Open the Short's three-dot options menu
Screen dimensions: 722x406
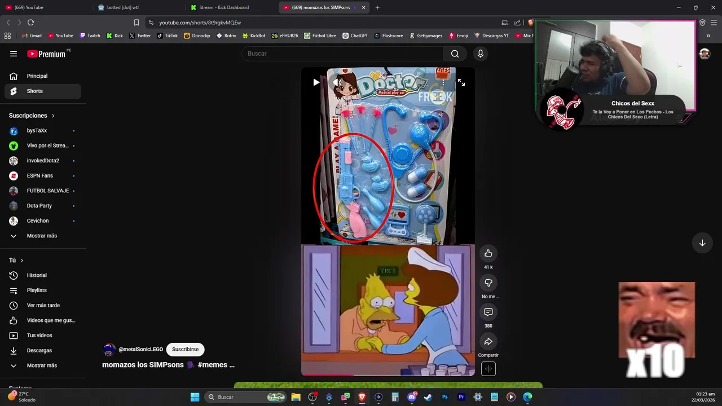click(443, 82)
